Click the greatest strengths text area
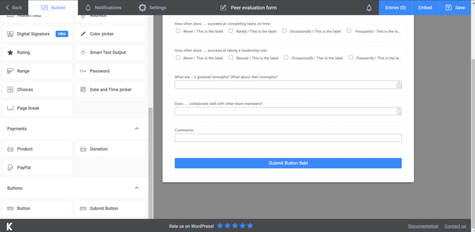475x232 pixels. click(x=288, y=85)
